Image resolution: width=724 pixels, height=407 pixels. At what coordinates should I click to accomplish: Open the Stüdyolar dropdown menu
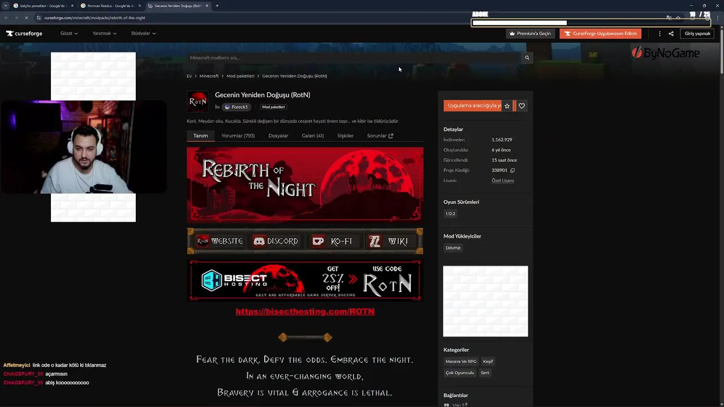[x=143, y=33]
